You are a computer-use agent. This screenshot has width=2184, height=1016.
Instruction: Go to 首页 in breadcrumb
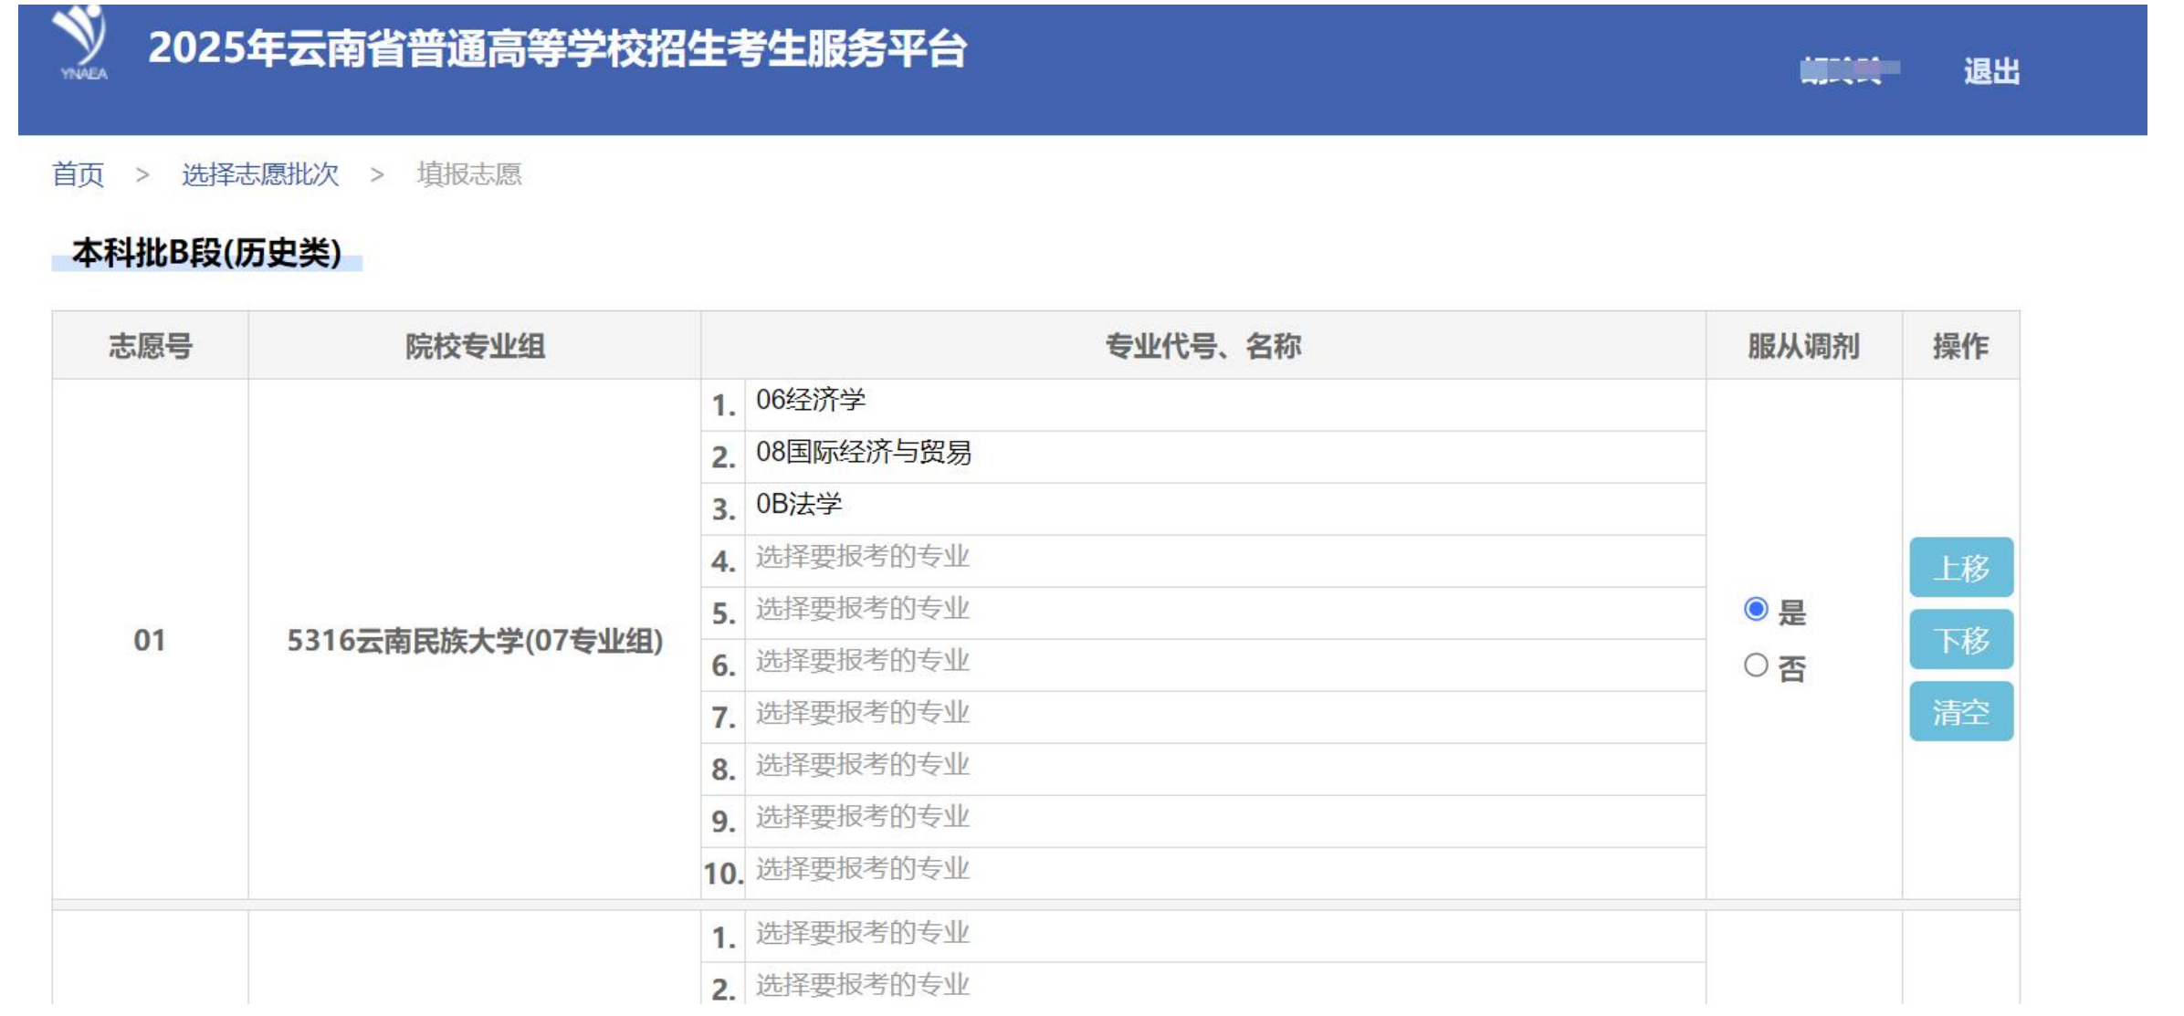(x=79, y=174)
